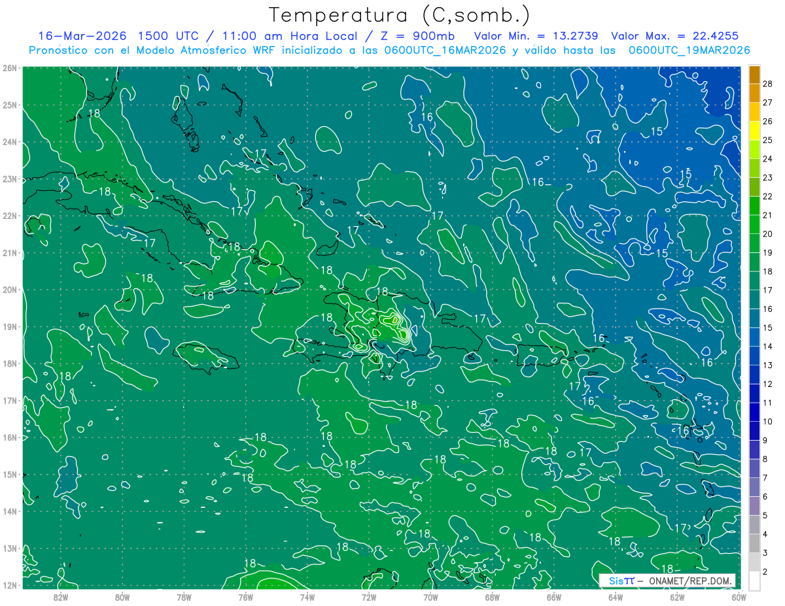Click the "SisPI – ONAMET/REP.DOM." credit label
This screenshot has width=785, height=606.
pos(668,581)
